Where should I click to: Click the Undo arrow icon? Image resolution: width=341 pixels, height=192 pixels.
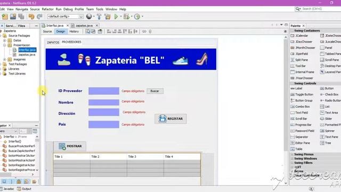click(x=31, y=17)
